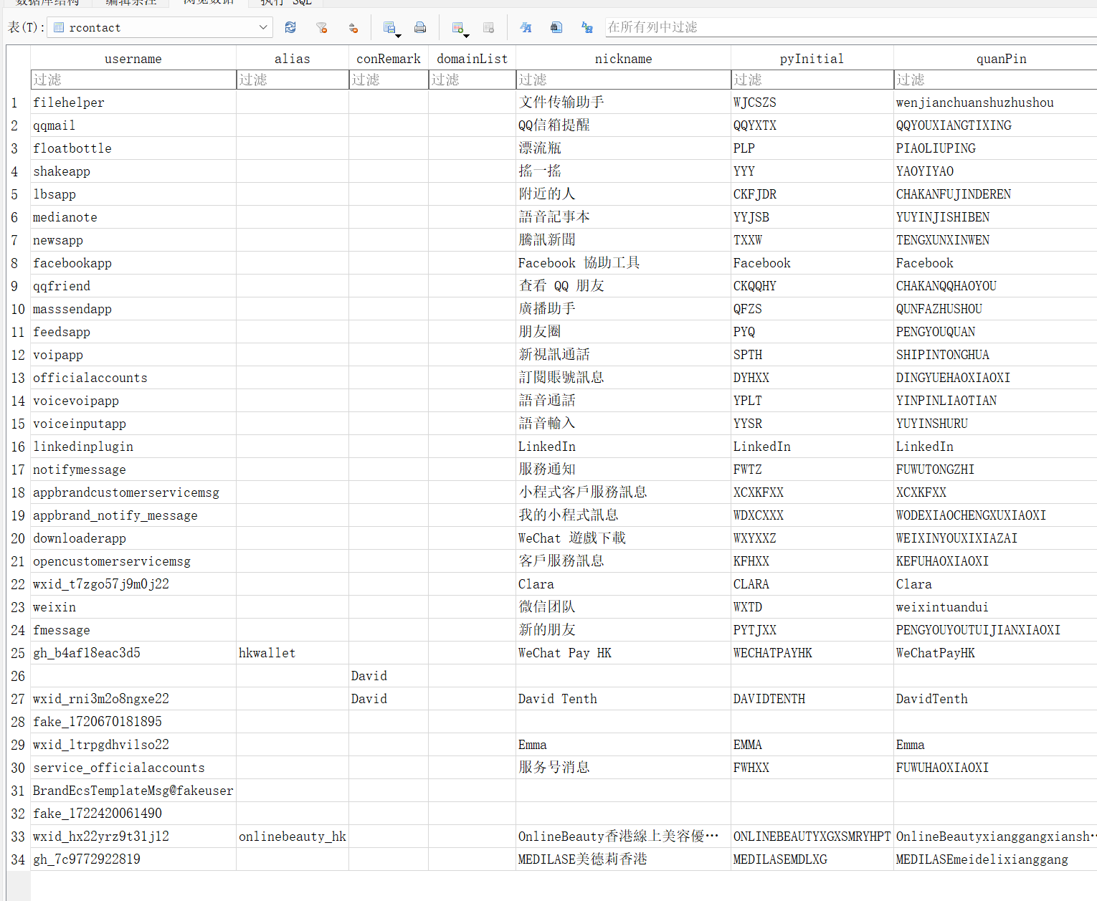Insert a new record into the table
1097x901 pixels.
coord(457,28)
